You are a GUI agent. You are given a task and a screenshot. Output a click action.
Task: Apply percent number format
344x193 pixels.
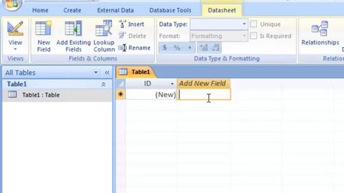177,48
